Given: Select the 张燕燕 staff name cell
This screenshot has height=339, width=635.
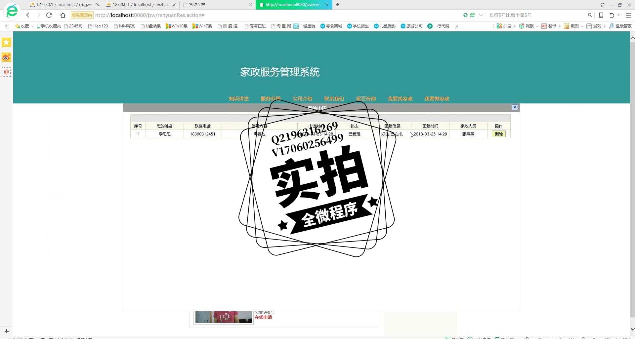Looking at the screenshot, I should click(468, 134).
